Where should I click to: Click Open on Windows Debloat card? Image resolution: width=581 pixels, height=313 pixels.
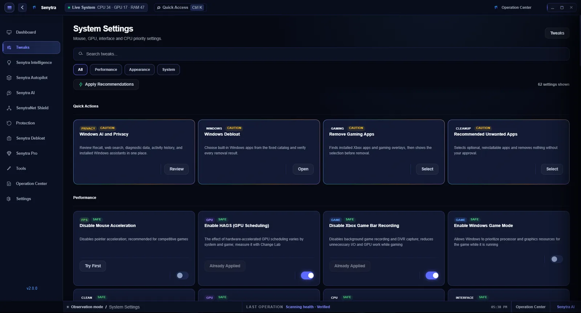click(303, 169)
